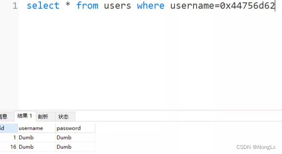Open the 剖析 tab

(46, 117)
